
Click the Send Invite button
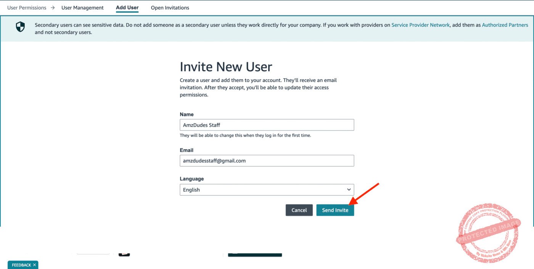(335, 210)
